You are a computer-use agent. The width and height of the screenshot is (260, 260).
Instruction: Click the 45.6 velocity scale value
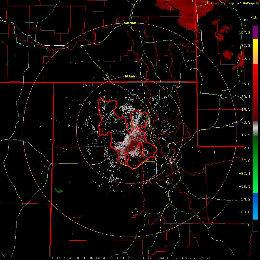[246, 84]
